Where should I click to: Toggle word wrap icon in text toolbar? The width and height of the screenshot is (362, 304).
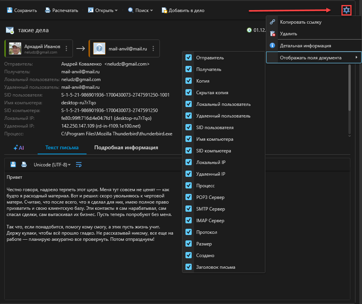click(x=79, y=164)
